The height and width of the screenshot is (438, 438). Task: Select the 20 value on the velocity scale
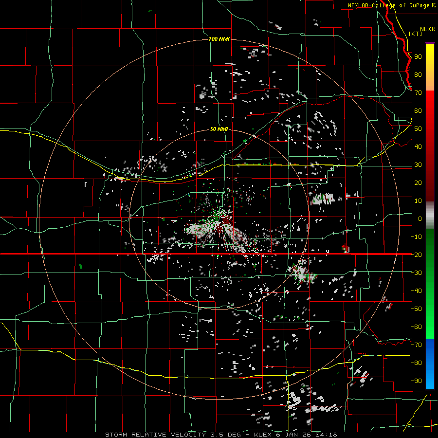418,182
